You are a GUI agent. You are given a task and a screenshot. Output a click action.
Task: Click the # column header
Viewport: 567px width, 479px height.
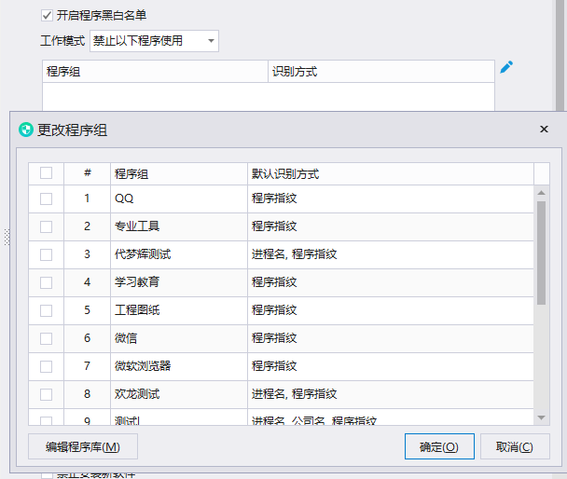point(87,173)
